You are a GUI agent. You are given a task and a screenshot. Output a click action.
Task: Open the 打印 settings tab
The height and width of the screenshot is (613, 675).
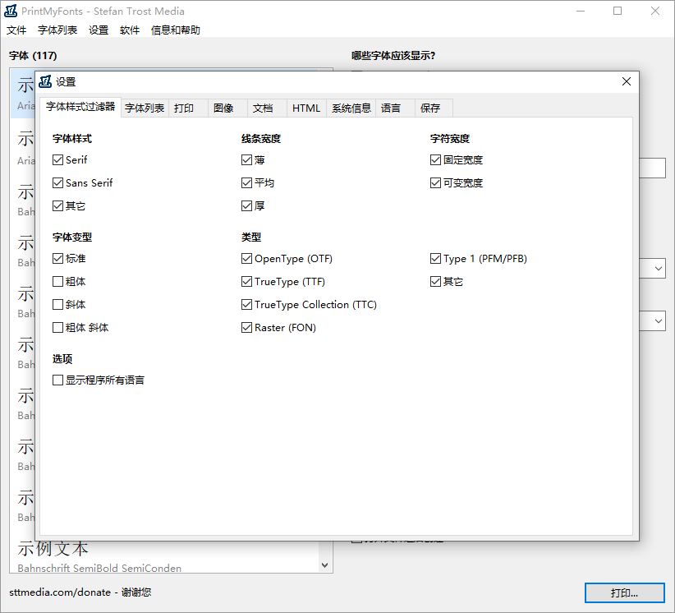[x=188, y=108]
